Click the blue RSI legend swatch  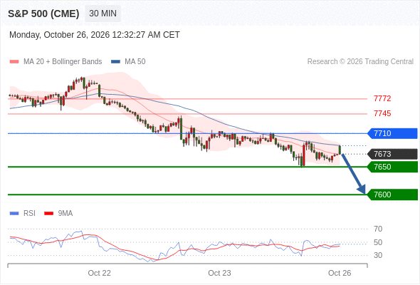(14, 214)
